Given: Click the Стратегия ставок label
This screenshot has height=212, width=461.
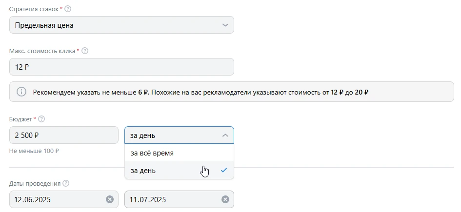Looking at the screenshot, I should (x=34, y=9).
